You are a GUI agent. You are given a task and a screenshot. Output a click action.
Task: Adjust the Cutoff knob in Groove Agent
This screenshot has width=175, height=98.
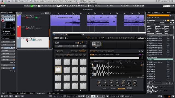tap(123, 83)
